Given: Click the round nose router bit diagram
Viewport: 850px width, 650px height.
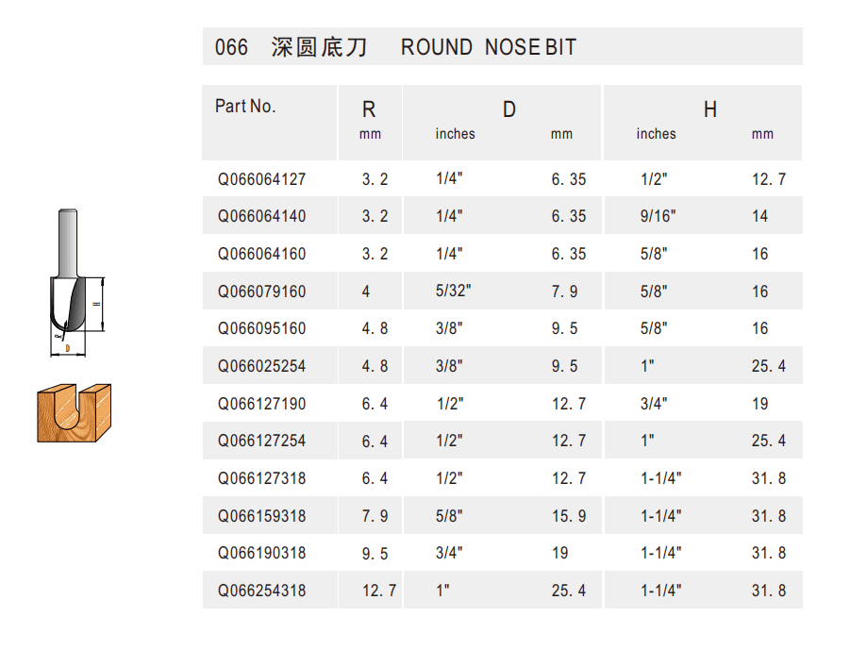Looking at the screenshot, I should coord(73,283).
